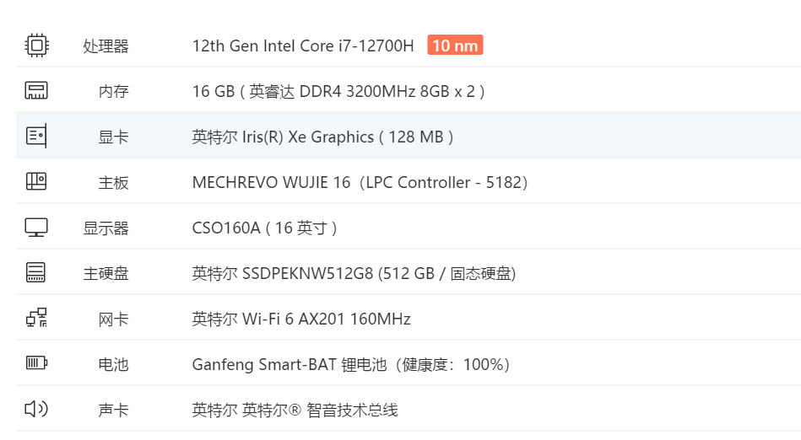Screen dimensions: 801x440
Task: Click the orange 10 nm badge
Action: [455, 46]
